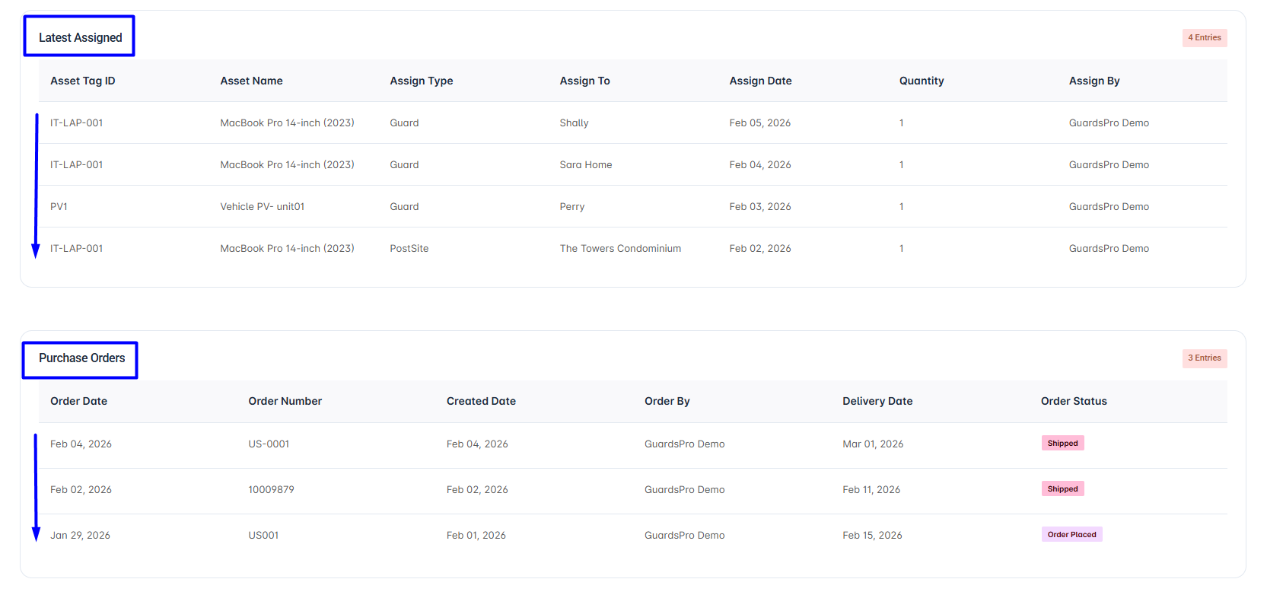The width and height of the screenshot is (1267, 595).
Task: Click the Order Status column header
Action: (1073, 401)
